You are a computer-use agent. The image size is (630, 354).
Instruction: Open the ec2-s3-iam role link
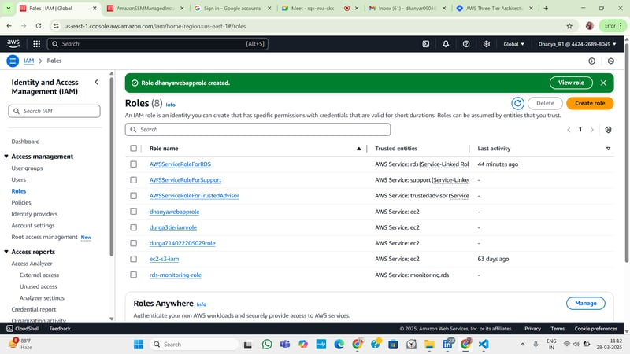164,259
